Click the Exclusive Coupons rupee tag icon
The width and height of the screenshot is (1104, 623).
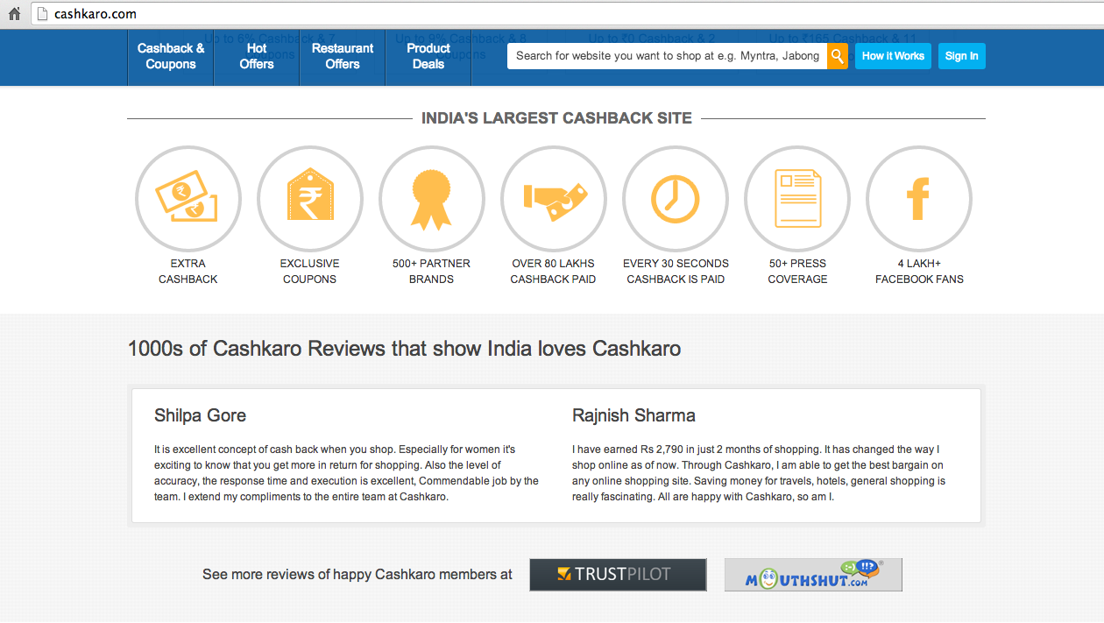[x=309, y=199]
